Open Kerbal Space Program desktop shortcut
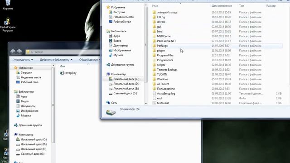The height and width of the screenshot is (163, 290). coord(8,25)
